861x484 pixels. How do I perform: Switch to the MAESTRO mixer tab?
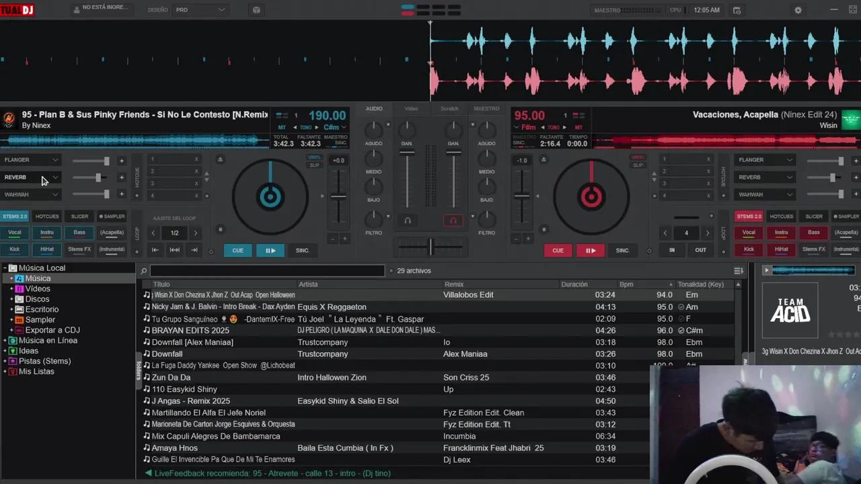[x=486, y=108]
